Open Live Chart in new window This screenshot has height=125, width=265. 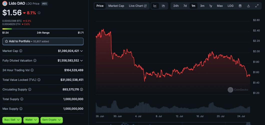138,6
